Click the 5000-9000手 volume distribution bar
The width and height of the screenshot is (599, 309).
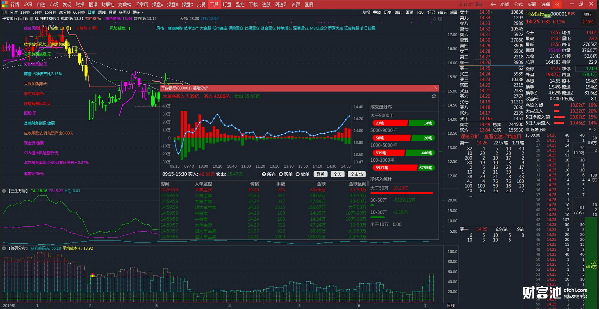coord(404,138)
